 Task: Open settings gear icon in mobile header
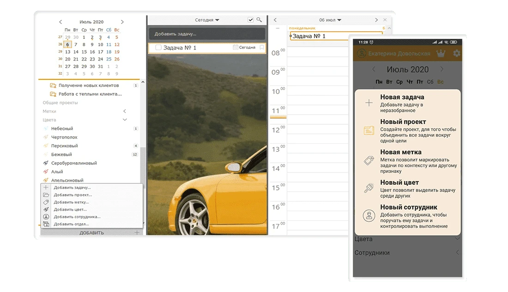click(456, 54)
